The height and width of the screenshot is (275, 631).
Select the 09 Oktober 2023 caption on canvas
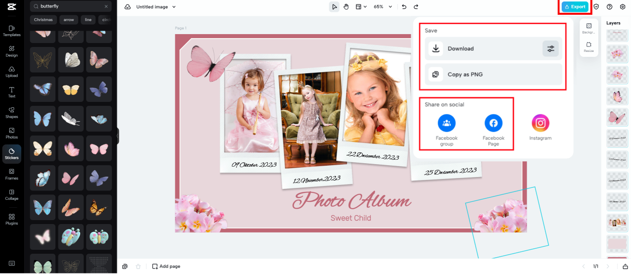click(x=254, y=164)
